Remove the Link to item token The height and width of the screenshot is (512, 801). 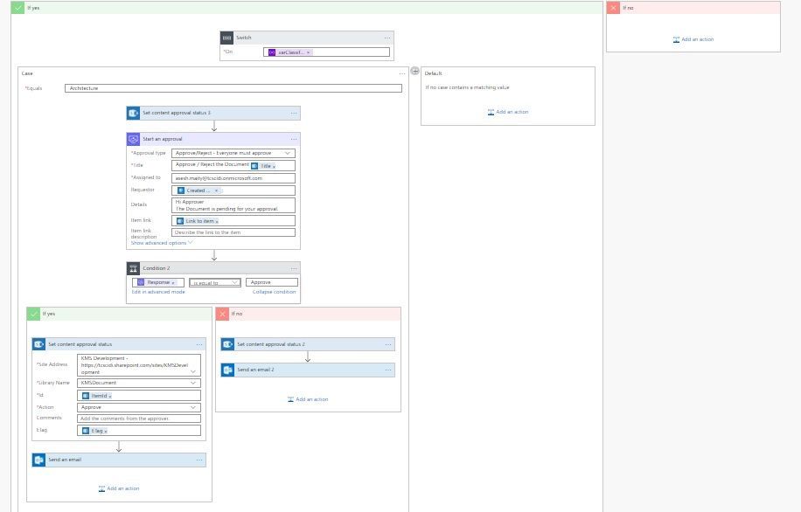pyautogui.click(x=217, y=222)
